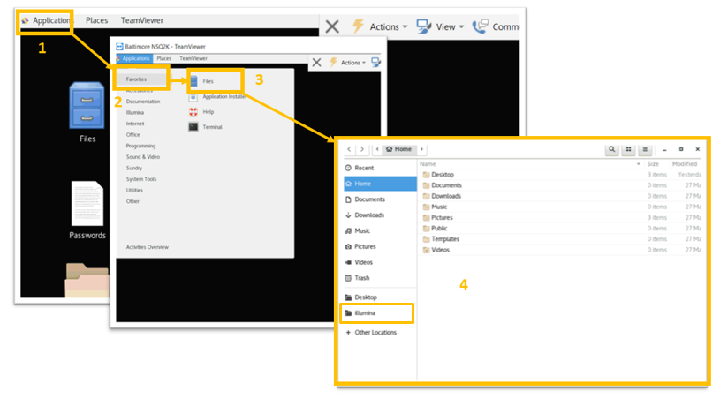The image size is (720, 414).
Task: Click Activities Overview at menu bottom
Action: [x=148, y=247]
